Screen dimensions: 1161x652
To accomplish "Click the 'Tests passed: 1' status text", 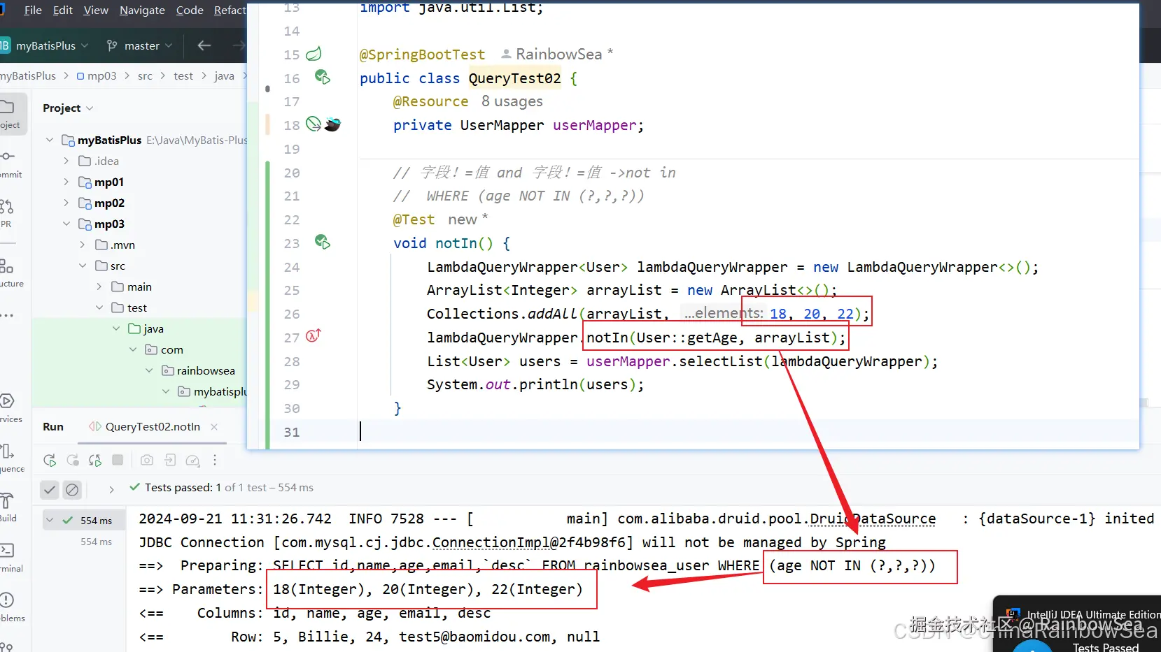I will tap(183, 487).
